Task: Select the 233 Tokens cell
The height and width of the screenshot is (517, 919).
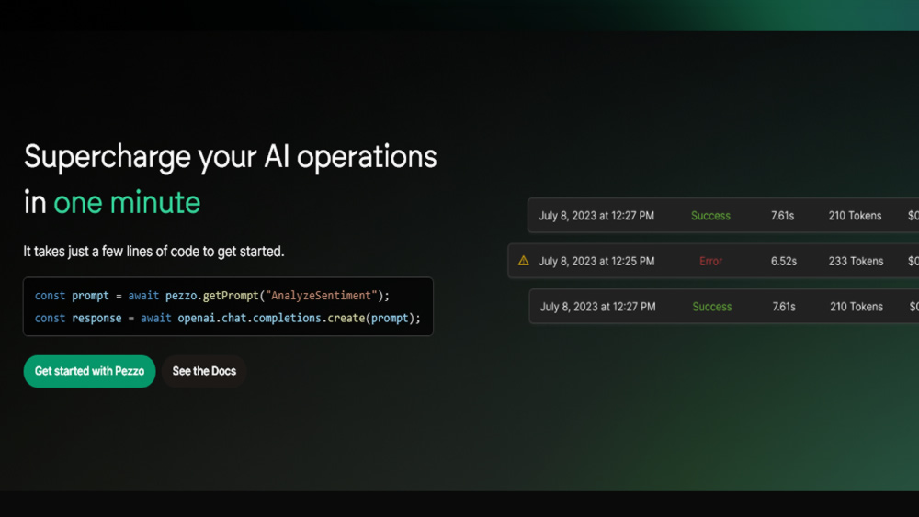Action: (856, 261)
